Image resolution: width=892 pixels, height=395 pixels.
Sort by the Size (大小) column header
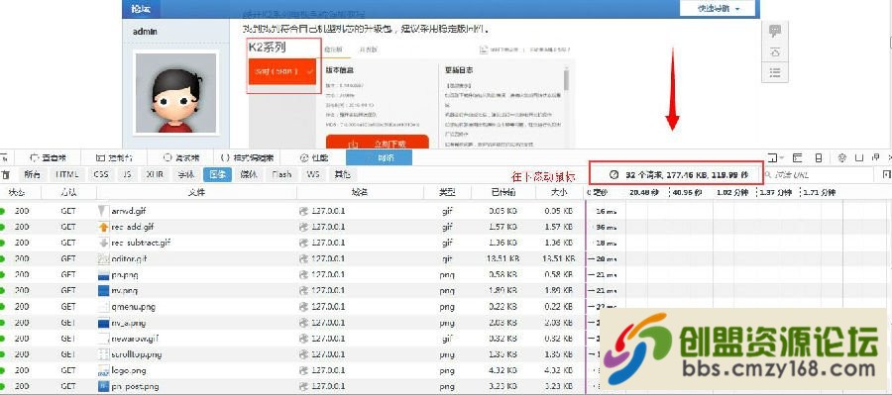point(560,193)
